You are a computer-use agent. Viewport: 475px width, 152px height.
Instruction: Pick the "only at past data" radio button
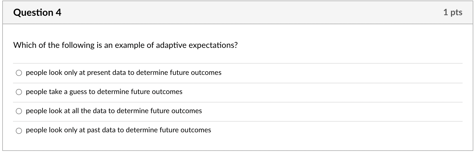pos(19,131)
